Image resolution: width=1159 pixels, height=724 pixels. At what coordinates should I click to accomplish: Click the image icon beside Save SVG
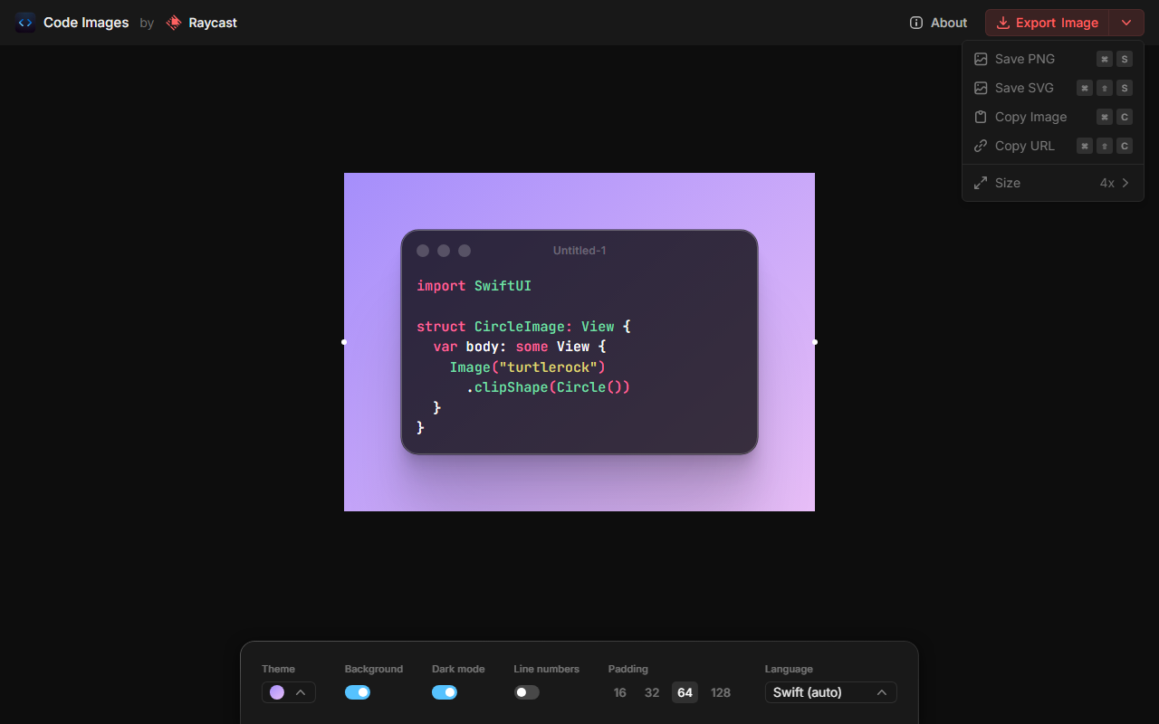tap(981, 88)
